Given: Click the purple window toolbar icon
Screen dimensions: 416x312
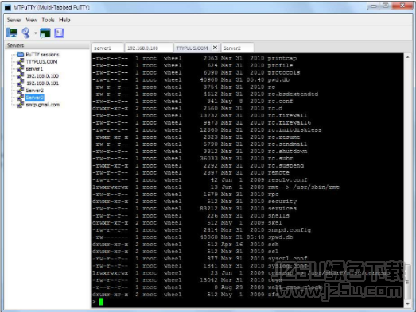Looking at the screenshot, I should [59, 33].
